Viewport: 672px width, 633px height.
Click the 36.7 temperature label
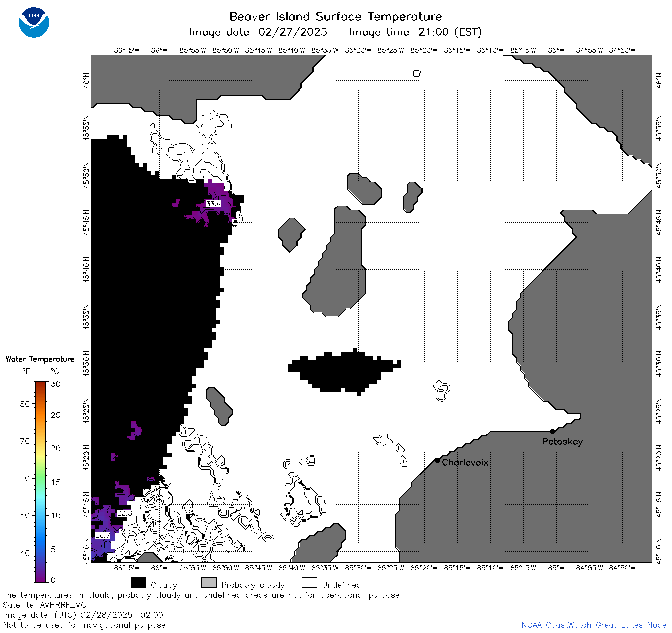coord(103,535)
